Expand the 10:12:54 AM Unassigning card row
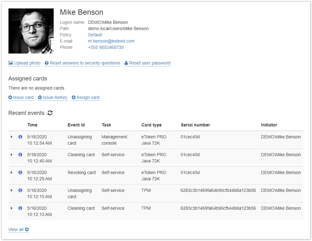 (x=12, y=137)
